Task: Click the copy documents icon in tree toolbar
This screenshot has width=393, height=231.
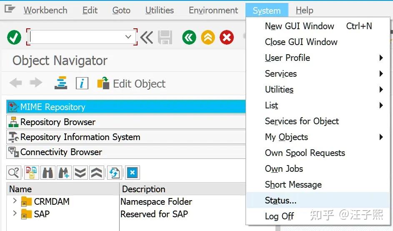Action: coord(32,173)
